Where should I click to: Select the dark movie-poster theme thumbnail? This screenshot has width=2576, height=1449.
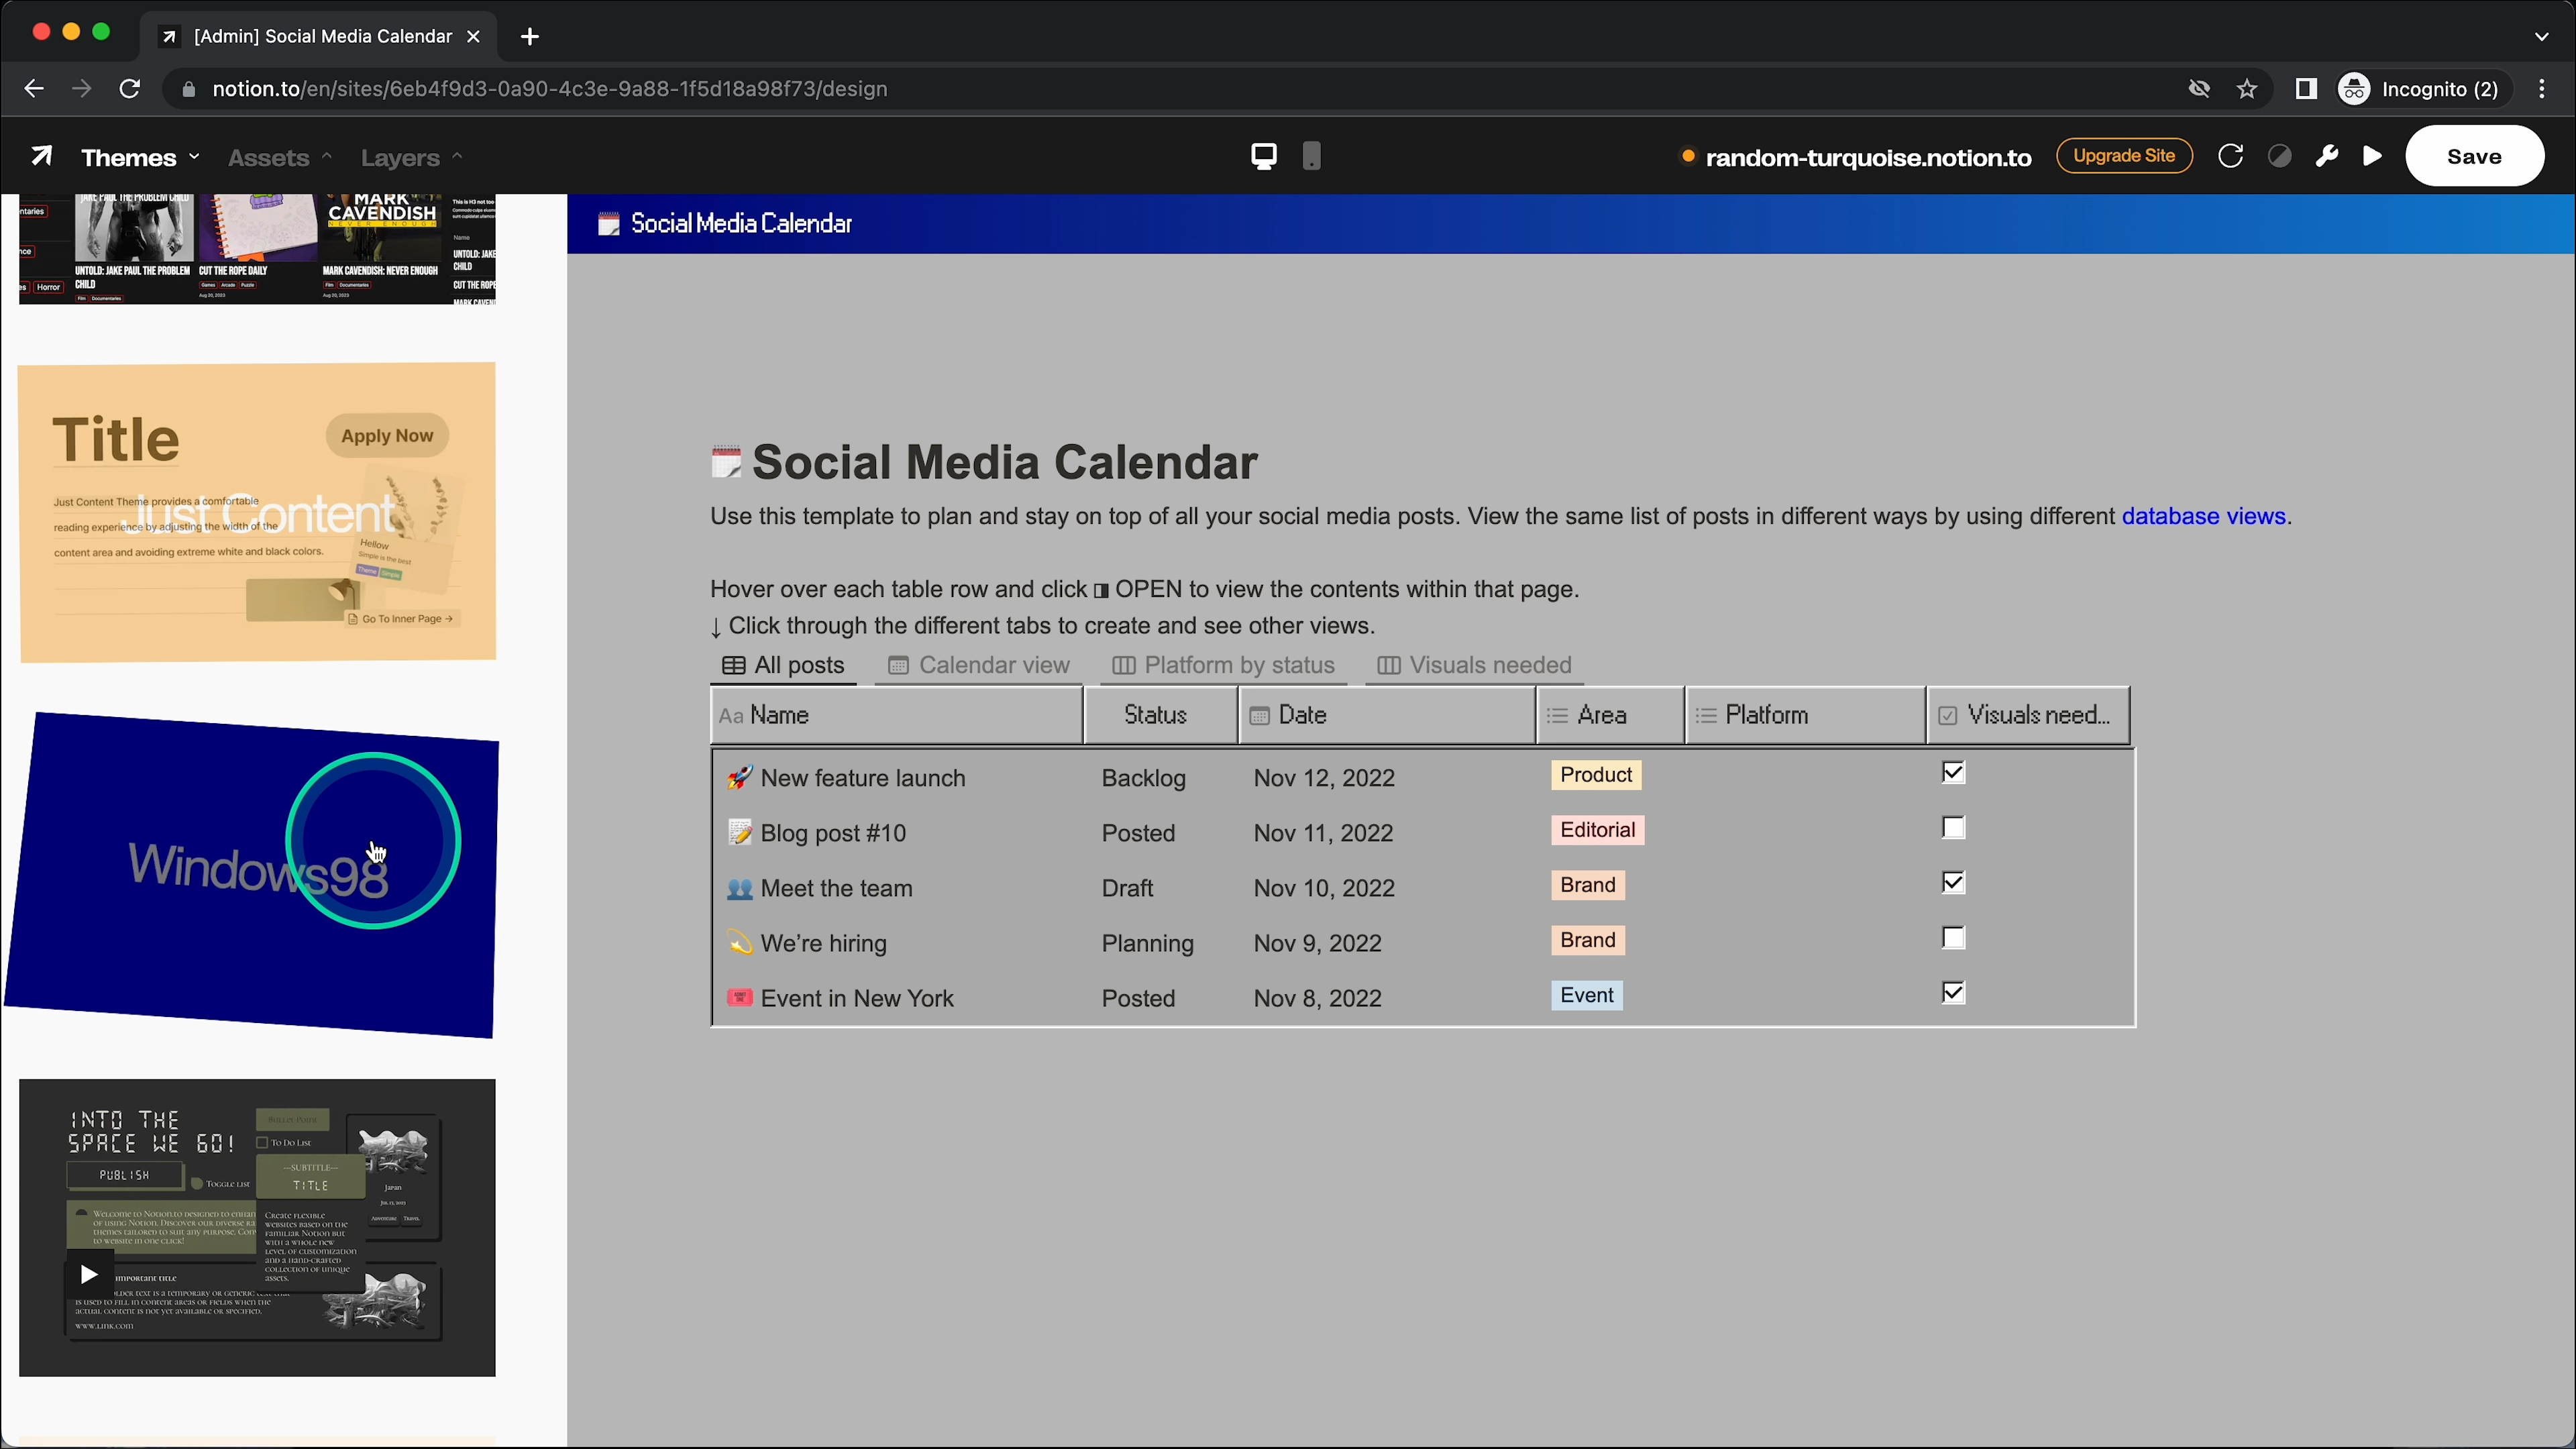(x=257, y=249)
